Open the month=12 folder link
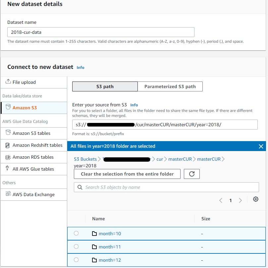 click(x=110, y=260)
